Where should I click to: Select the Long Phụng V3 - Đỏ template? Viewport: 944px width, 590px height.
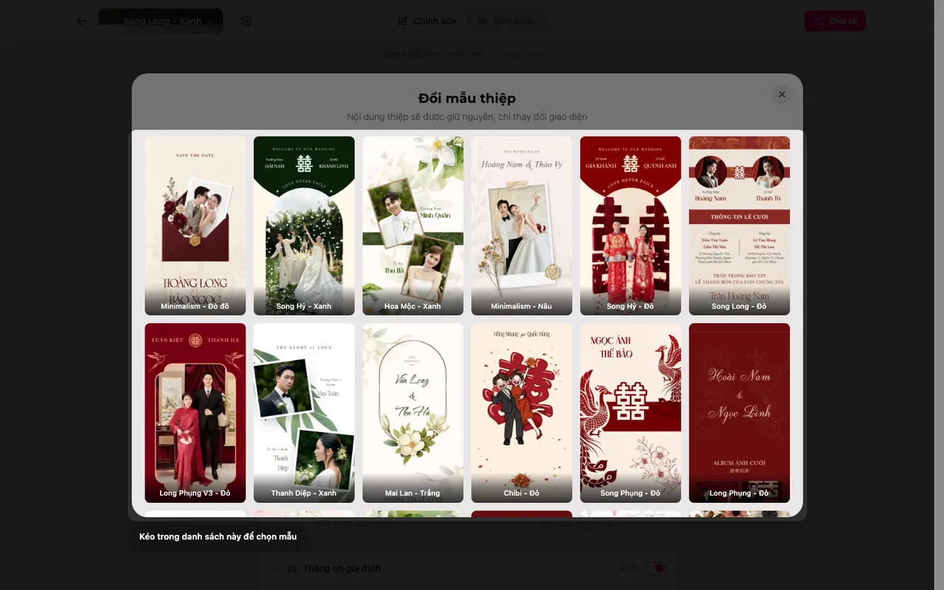pos(195,413)
